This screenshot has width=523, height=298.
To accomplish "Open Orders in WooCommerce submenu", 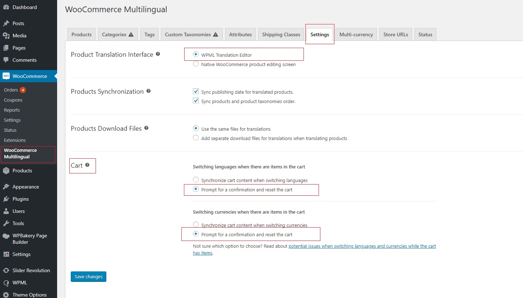I will pyautogui.click(x=11, y=90).
